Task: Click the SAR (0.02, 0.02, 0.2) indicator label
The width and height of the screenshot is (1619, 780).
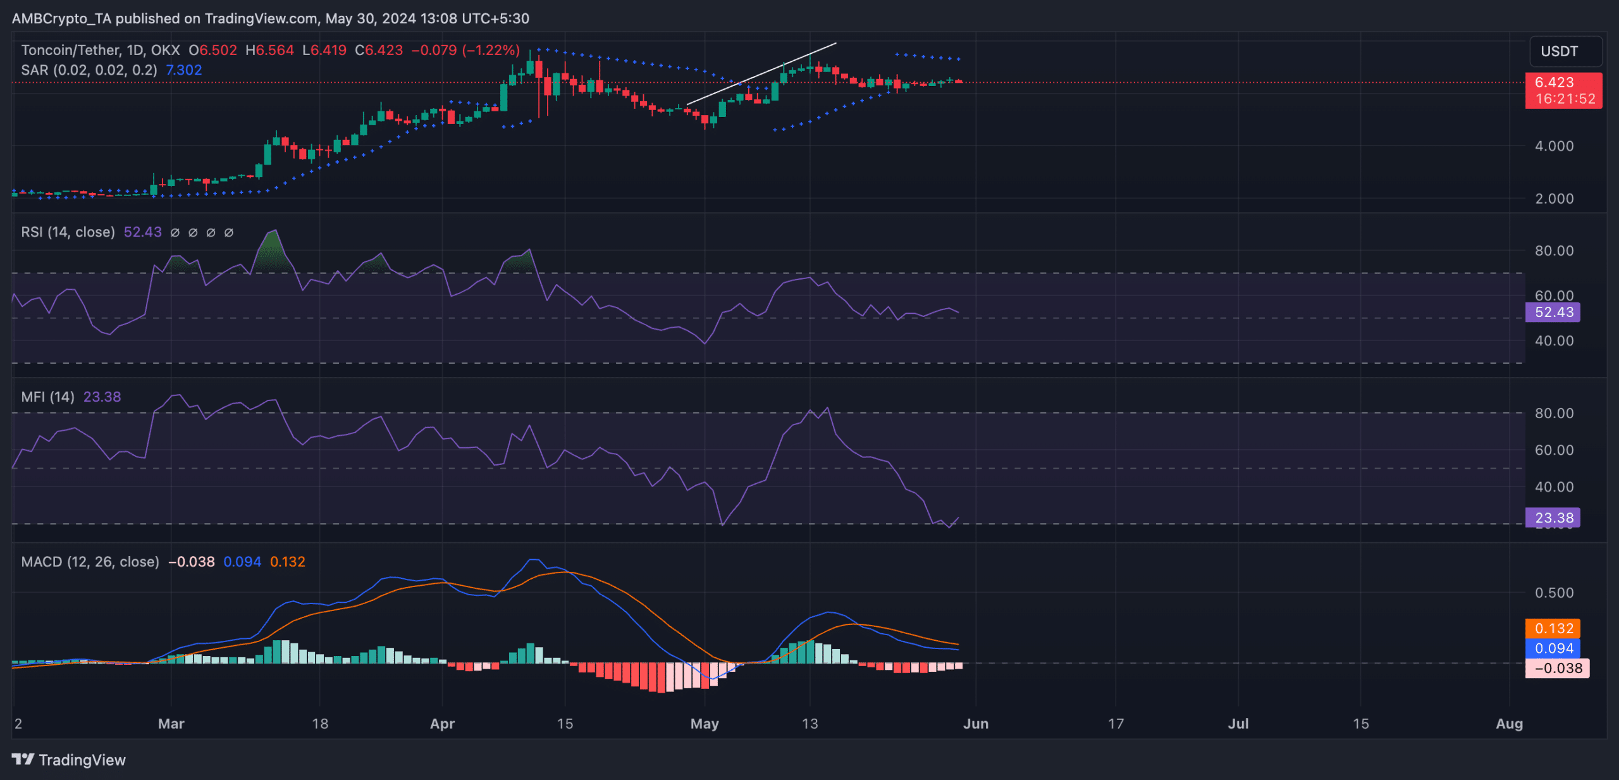Action: [x=89, y=70]
